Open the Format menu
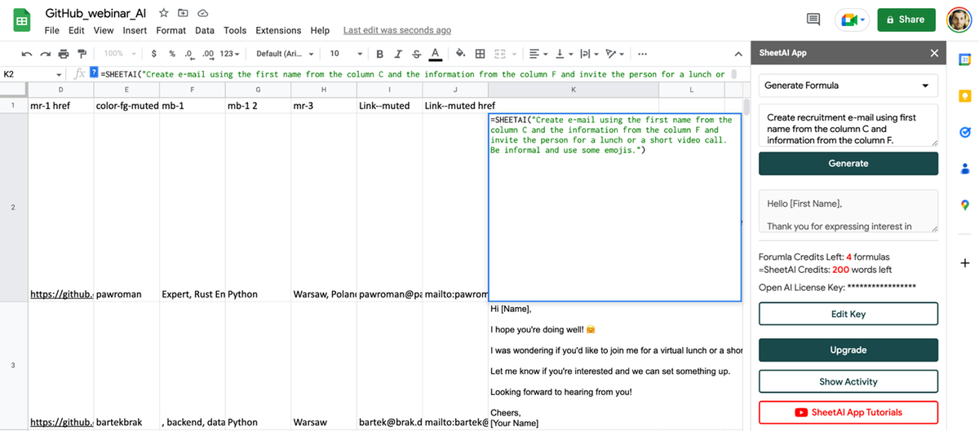Image resolution: width=979 pixels, height=431 pixels. [171, 30]
